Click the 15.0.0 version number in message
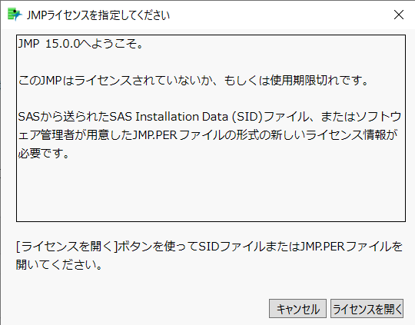This screenshot has width=415, height=325. (x=62, y=43)
